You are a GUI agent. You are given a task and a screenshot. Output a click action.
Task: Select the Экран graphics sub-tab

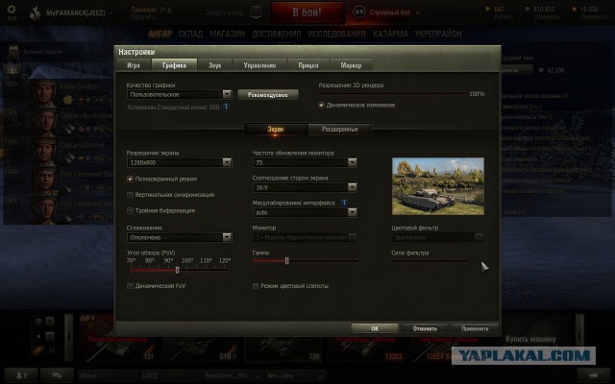276,129
